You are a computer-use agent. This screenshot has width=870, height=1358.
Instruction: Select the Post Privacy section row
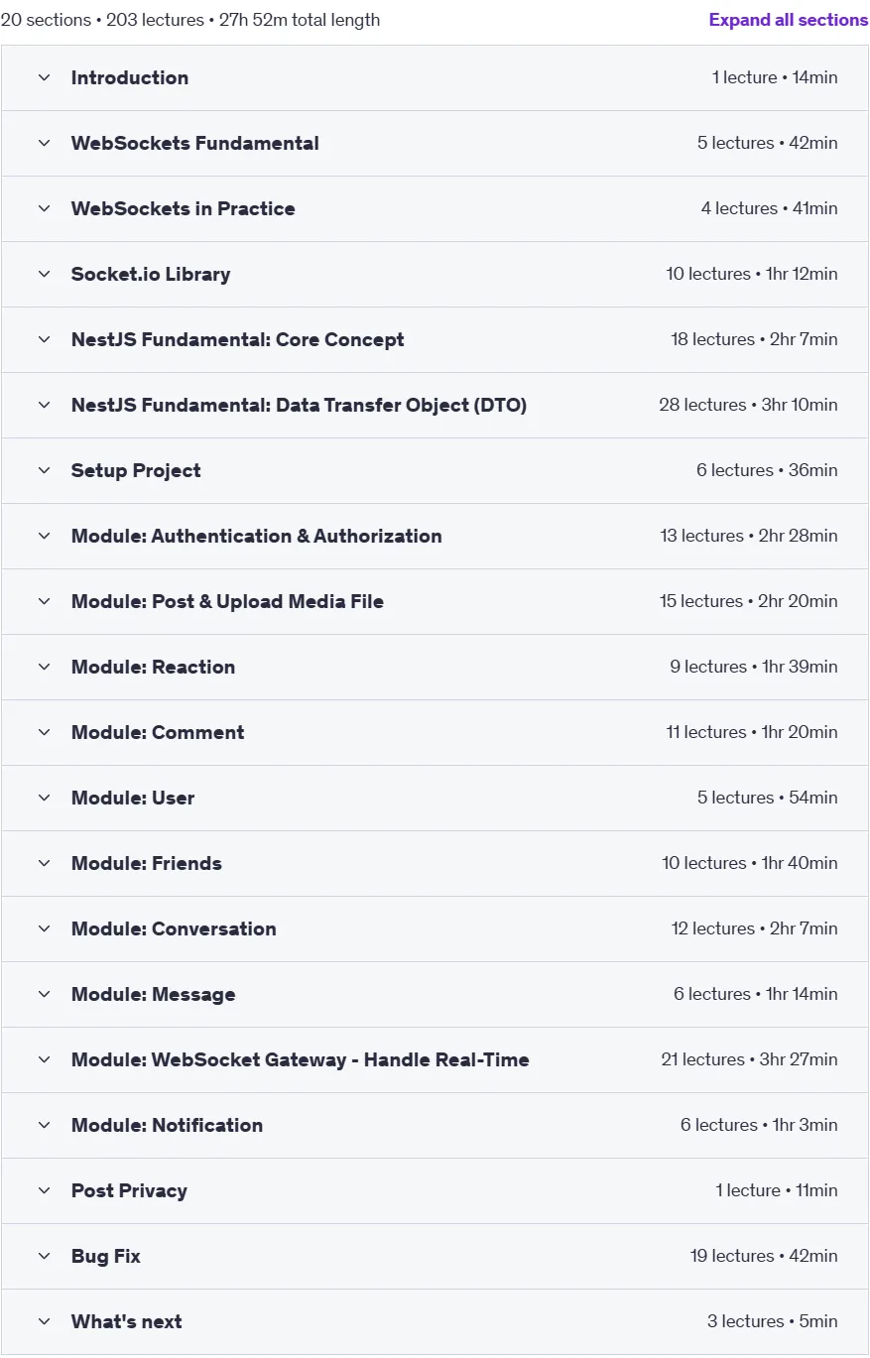435,1190
